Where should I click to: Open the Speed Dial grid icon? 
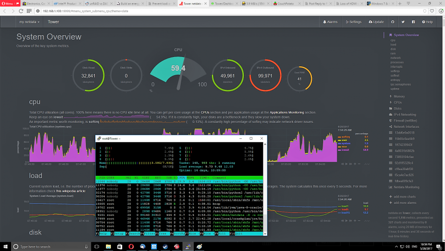29,11
